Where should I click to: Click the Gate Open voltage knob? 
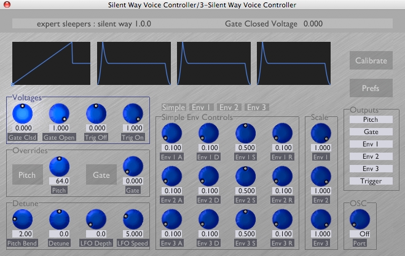tap(59, 113)
